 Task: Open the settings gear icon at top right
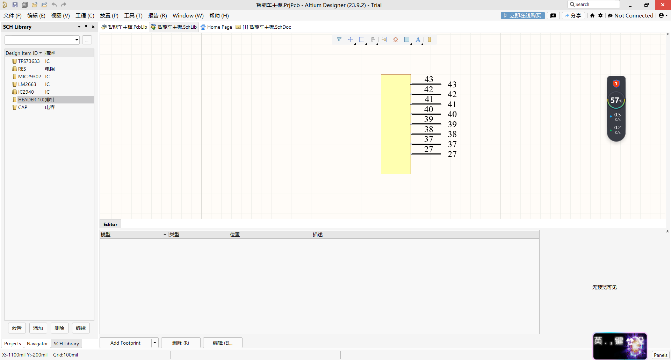coord(600,15)
